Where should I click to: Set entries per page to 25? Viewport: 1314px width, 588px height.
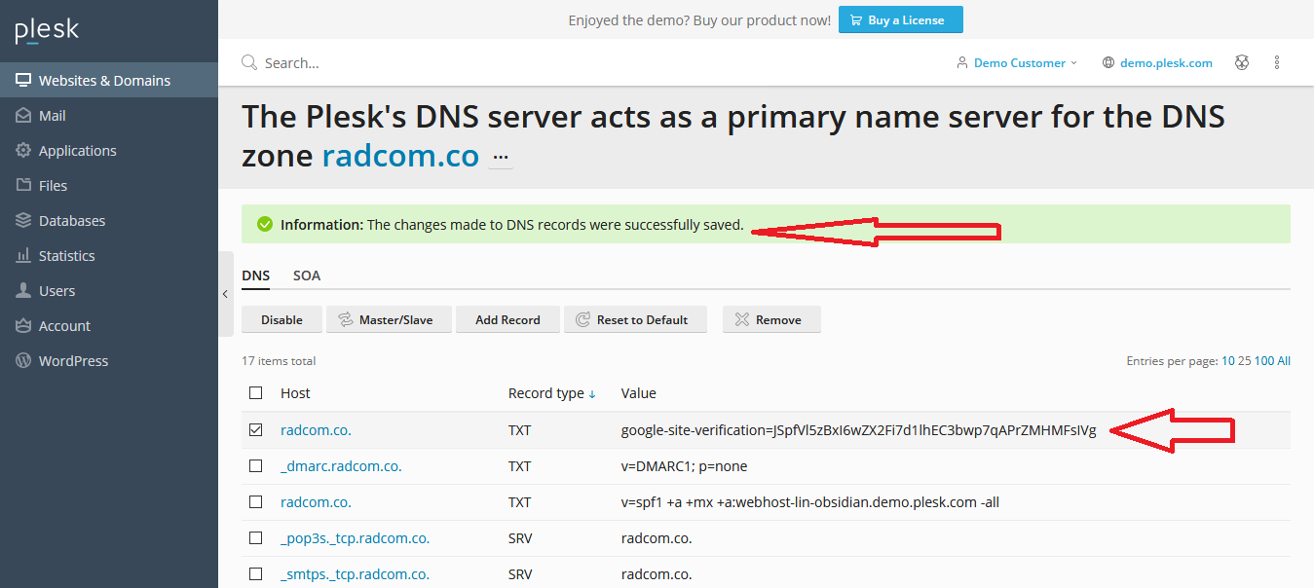click(x=1245, y=361)
